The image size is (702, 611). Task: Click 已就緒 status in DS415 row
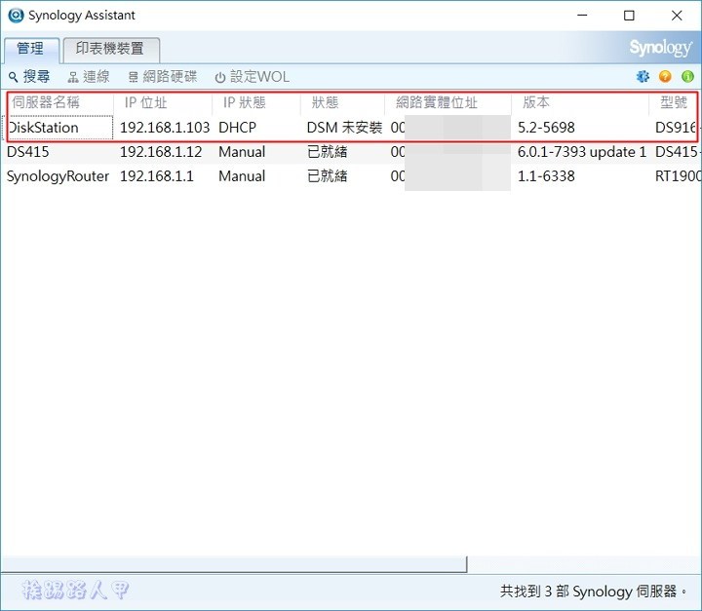tap(328, 152)
